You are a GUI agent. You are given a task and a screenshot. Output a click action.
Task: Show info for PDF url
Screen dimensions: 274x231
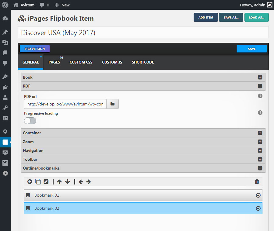pos(260,96)
